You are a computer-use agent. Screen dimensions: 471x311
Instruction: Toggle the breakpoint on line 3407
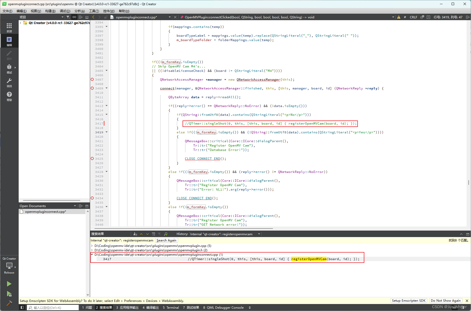pos(92,79)
